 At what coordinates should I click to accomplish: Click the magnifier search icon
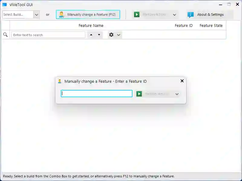[x=5, y=35]
